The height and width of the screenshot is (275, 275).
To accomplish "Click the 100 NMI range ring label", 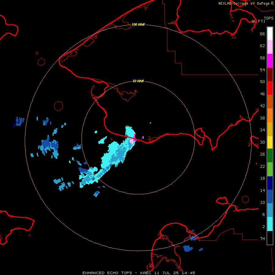I will tap(138, 24).
